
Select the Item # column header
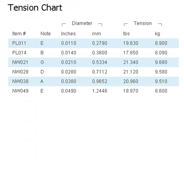pyautogui.click(x=19, y=34)
